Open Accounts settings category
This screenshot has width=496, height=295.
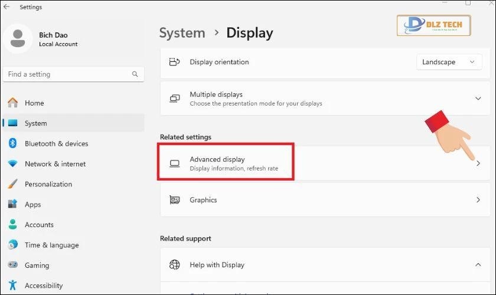pos(39,225)
